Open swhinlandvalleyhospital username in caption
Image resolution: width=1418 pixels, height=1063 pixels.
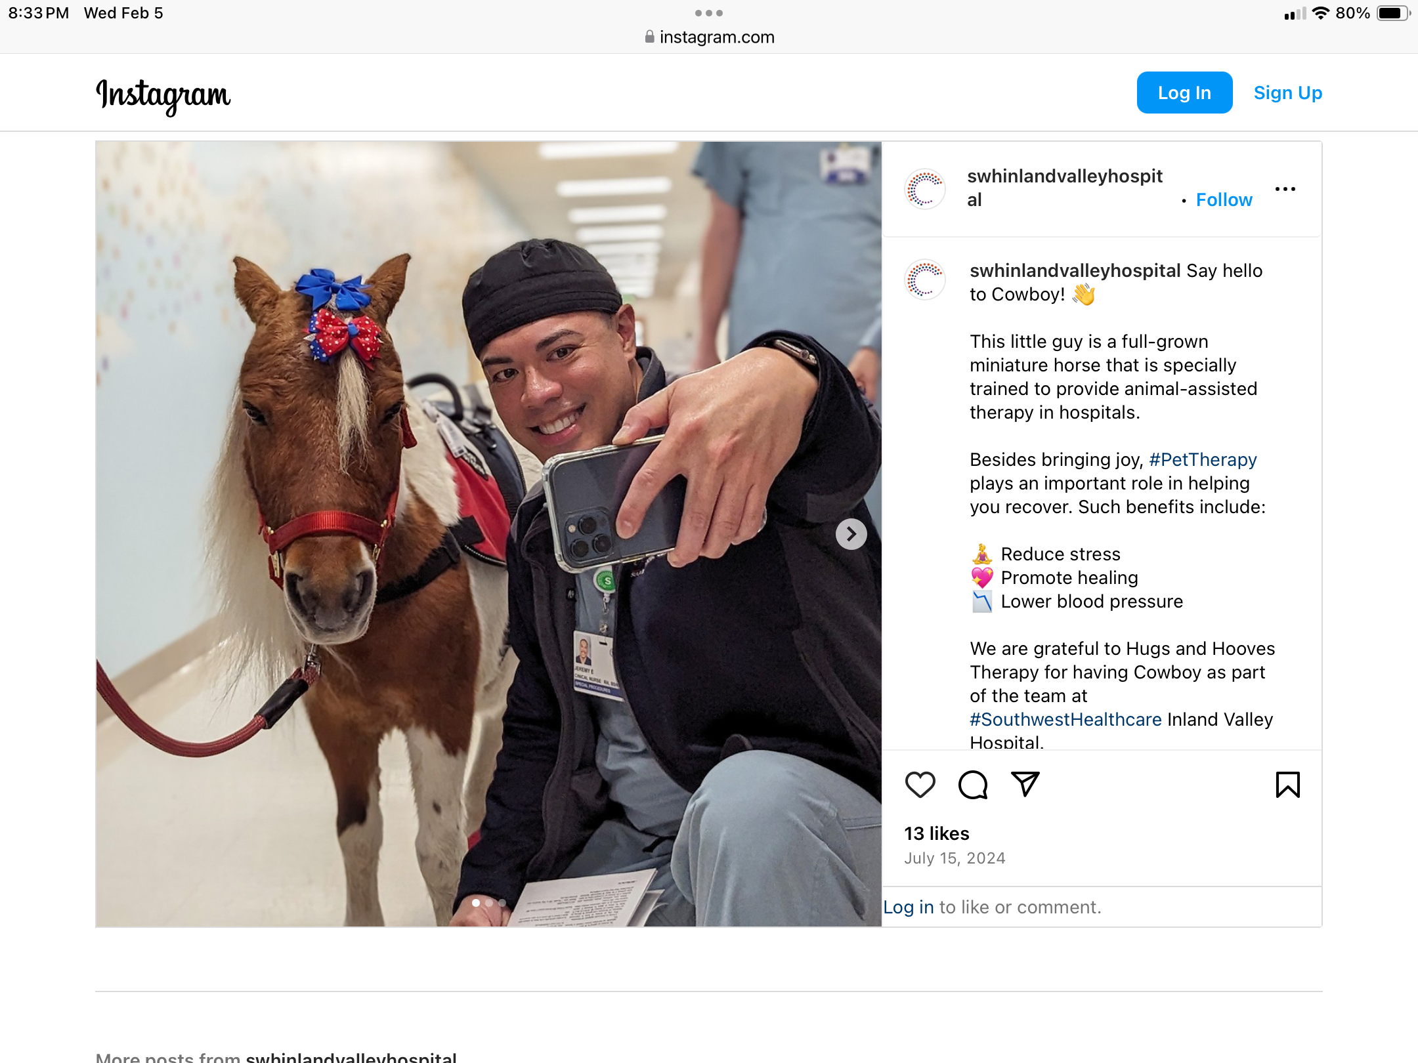point(1075,270)
